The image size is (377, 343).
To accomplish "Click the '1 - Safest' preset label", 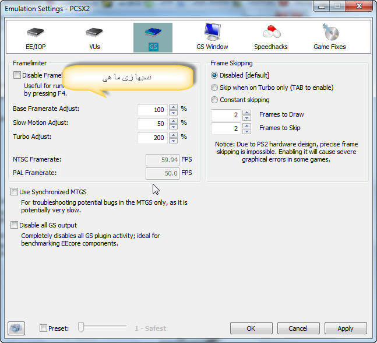I will (150, 328).
